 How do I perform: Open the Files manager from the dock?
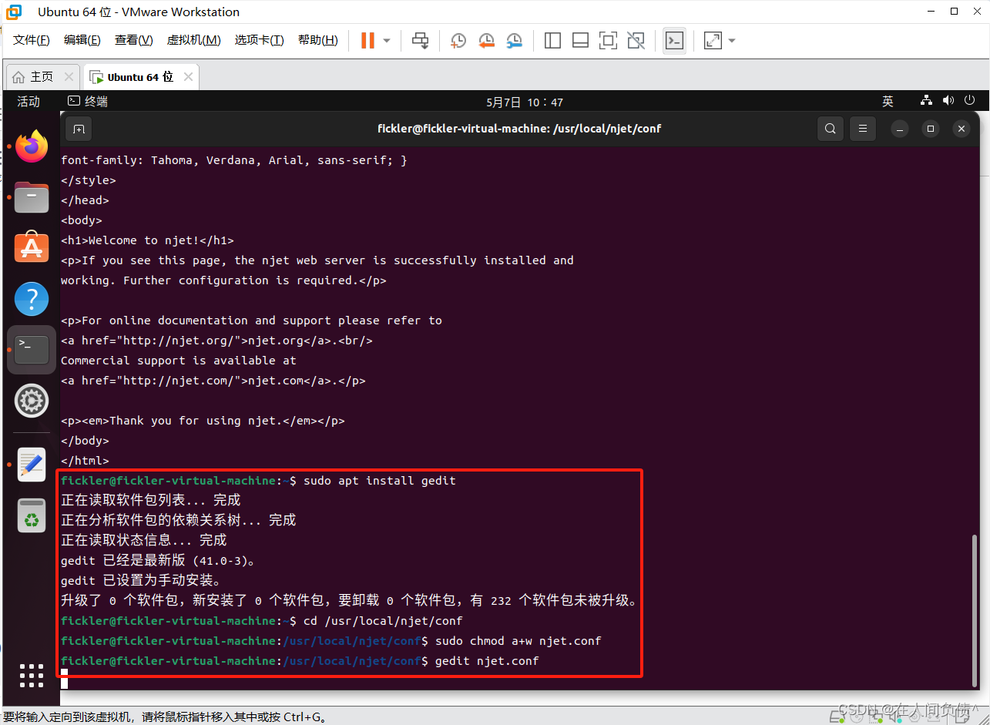(32, 197)
